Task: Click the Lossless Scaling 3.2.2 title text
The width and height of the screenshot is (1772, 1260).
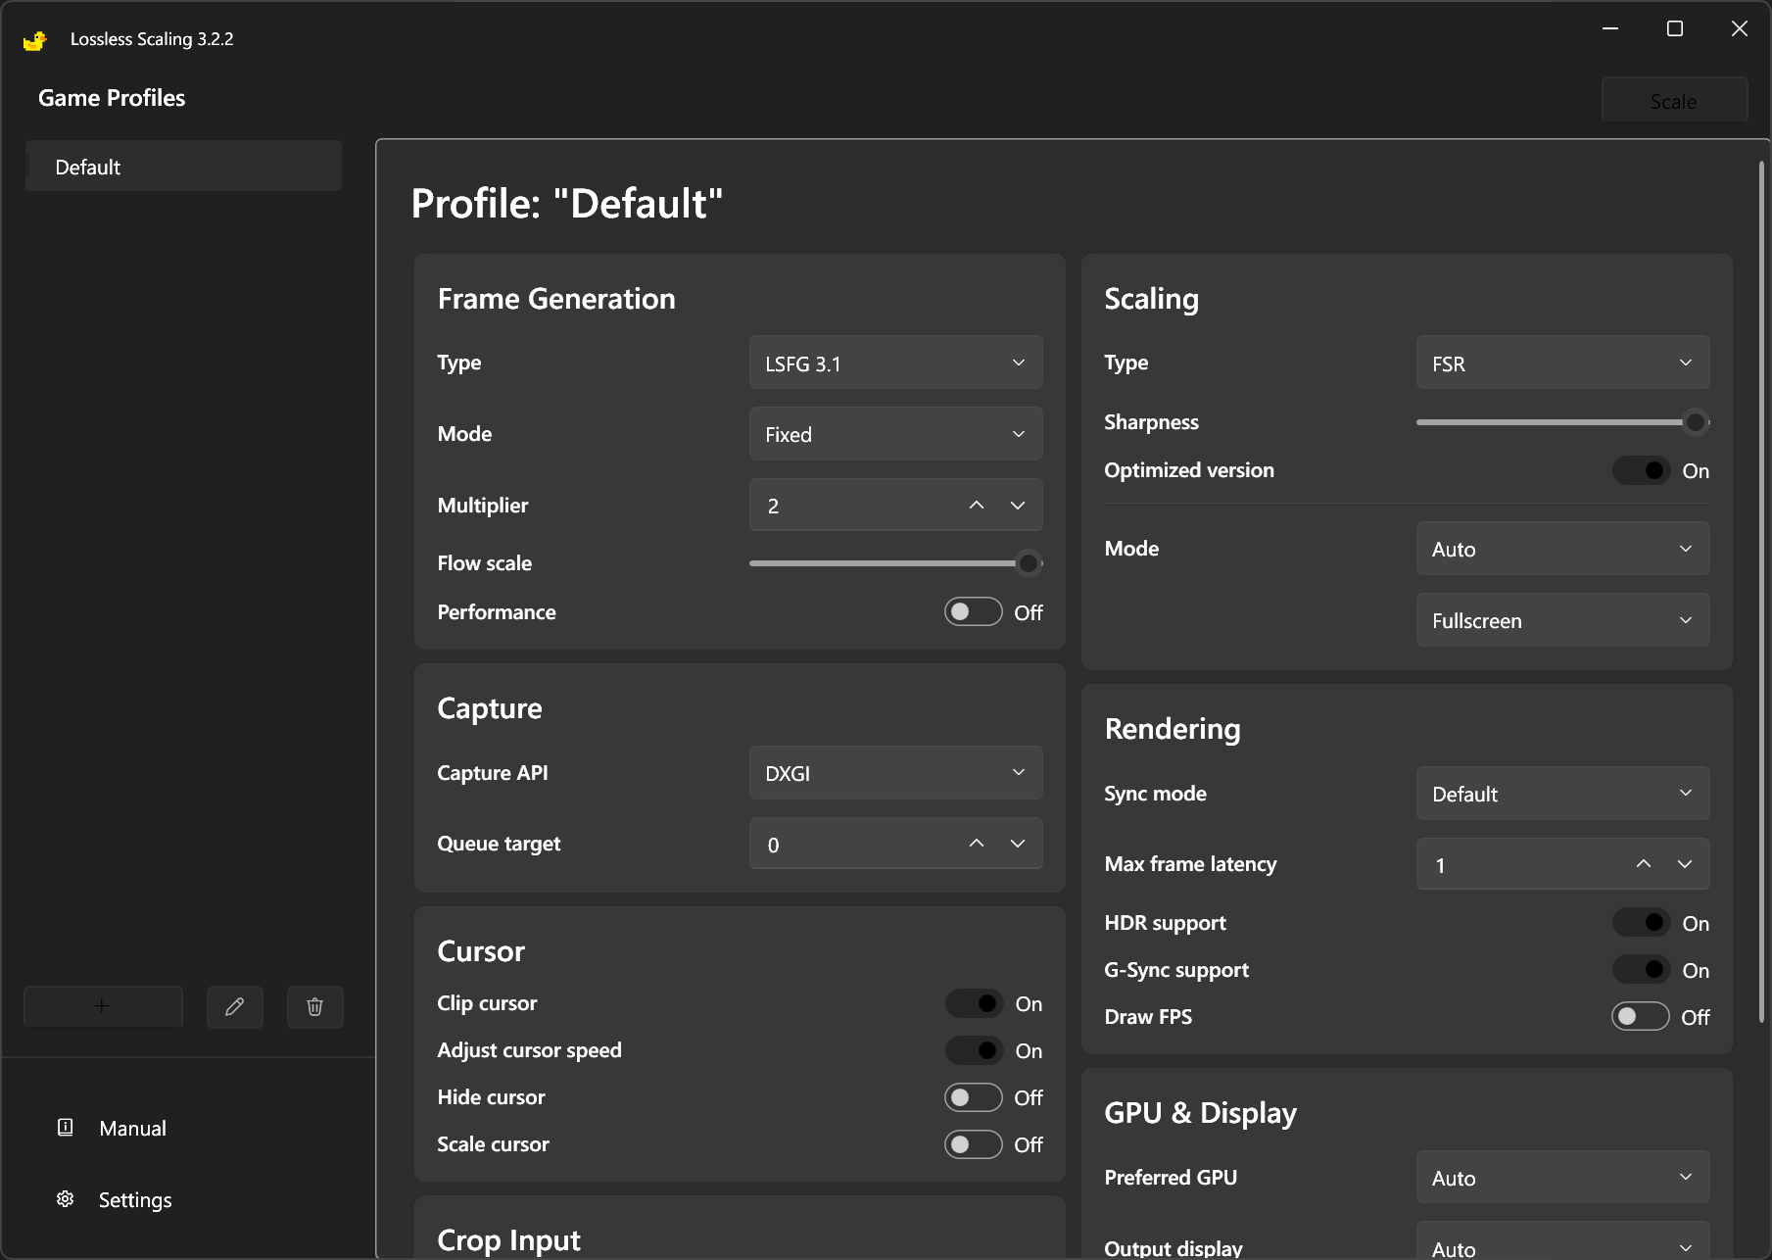Action: tap(152, 39)
